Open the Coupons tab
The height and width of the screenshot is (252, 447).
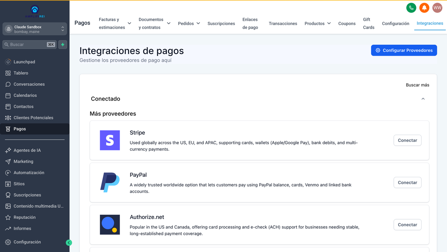click(x=347, y=23)
